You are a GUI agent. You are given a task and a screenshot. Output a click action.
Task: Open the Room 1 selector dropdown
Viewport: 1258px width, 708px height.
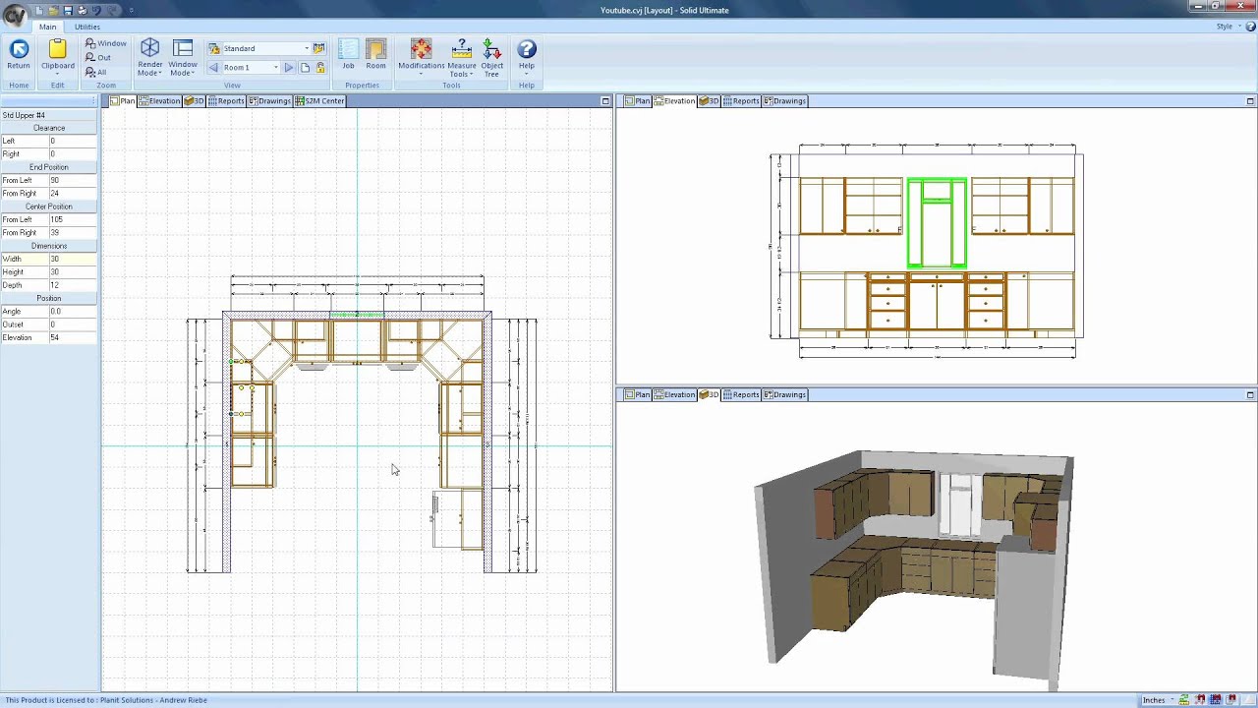[276, 67]
